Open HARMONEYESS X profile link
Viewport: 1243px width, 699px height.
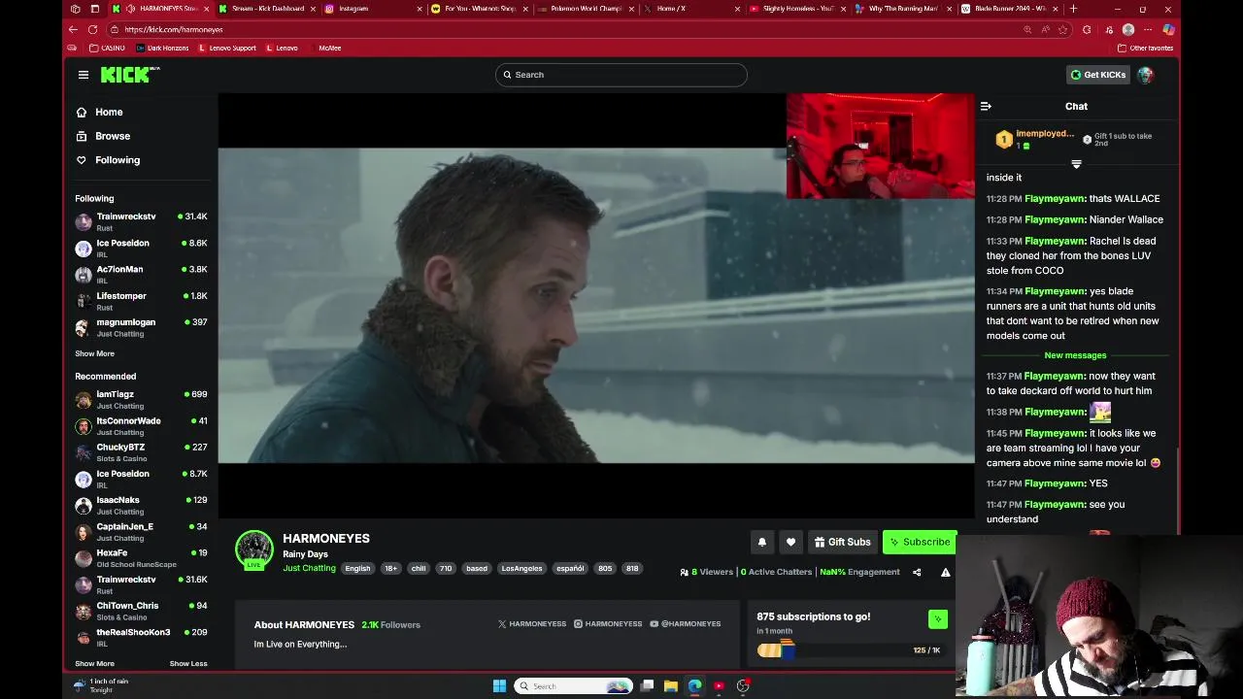tap(532, 623)
